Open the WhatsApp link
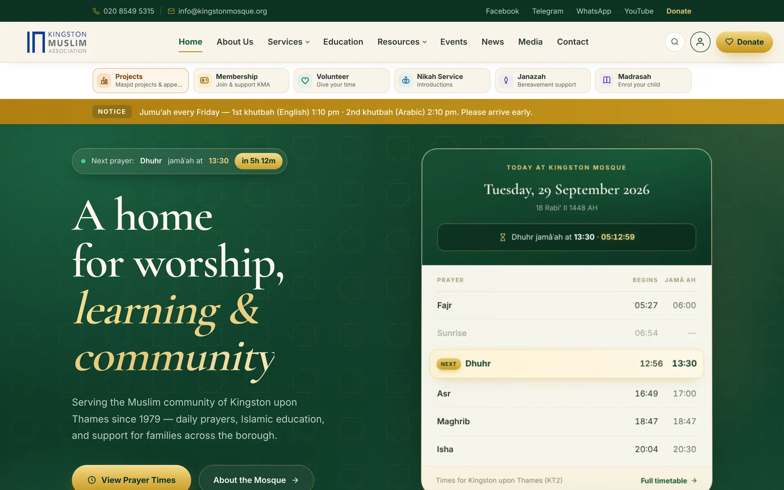This screenshot has width=784, height=490. (x=594, y=11)
